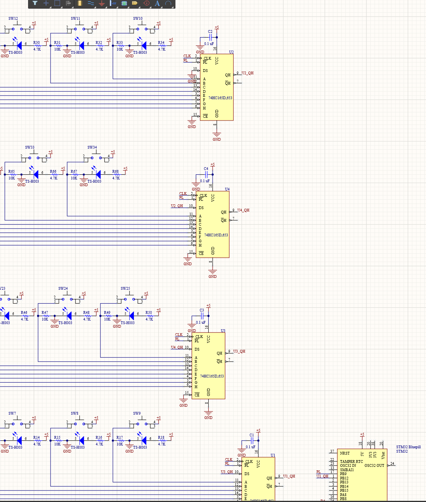The width and height of the screenshot is (426, 502).
Task: Select the arc drawing tool
Action: [168, 3]
